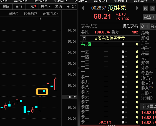Select the 画线 drawing tool
156x126 pixels.
coord(19,7)
